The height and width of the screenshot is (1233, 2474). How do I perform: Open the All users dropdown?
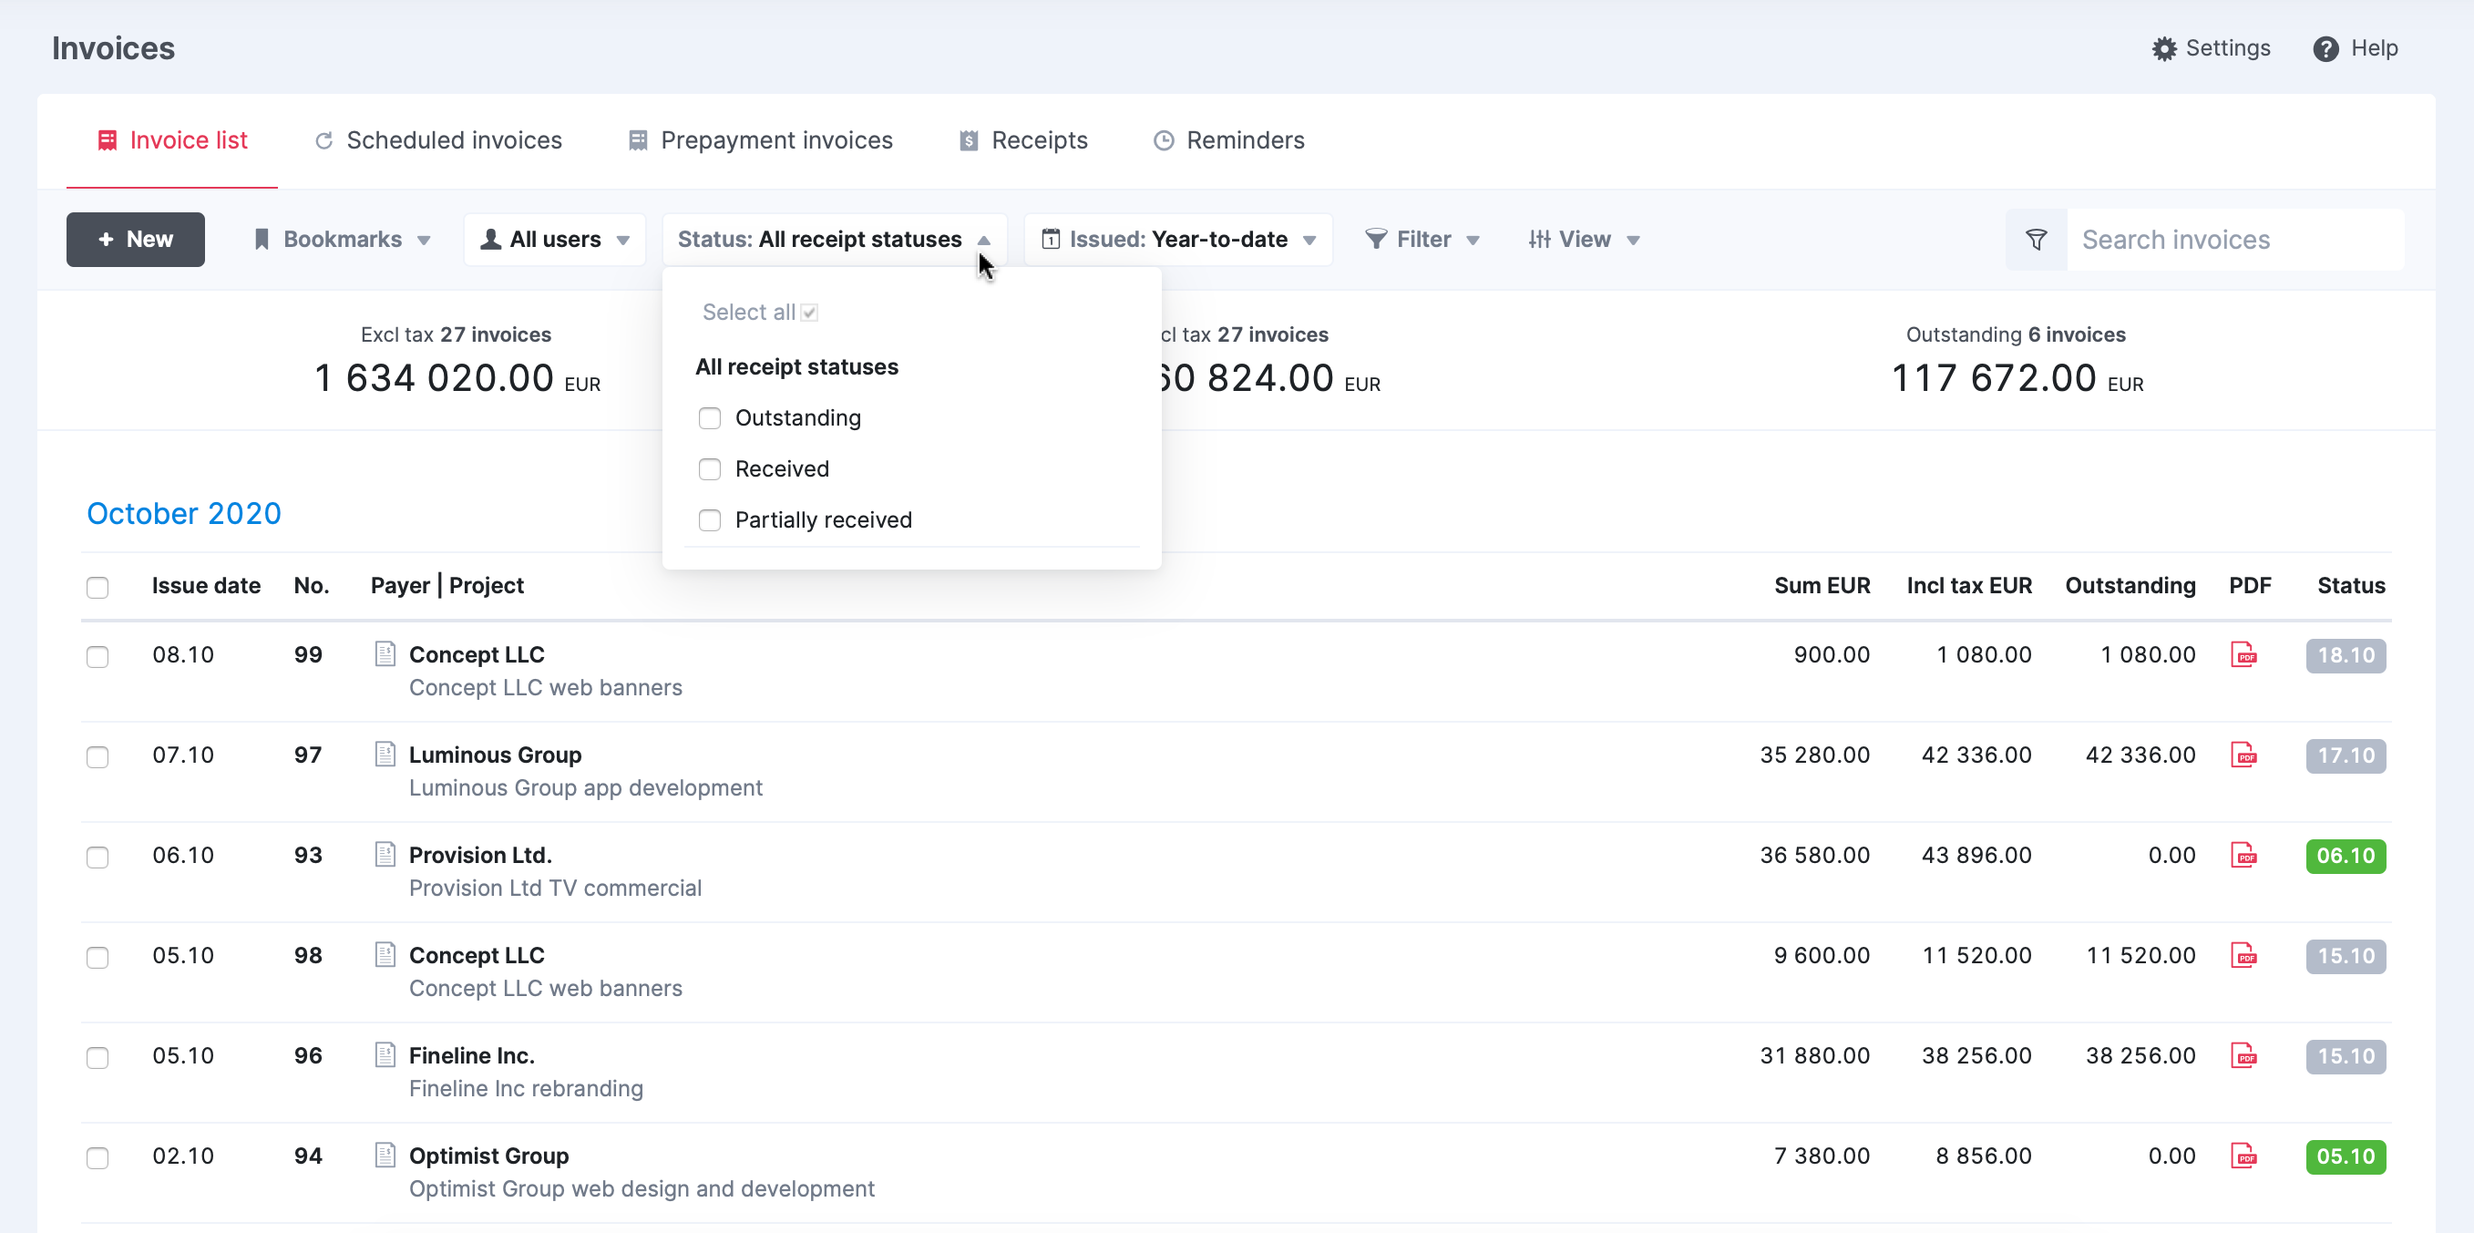555,239
